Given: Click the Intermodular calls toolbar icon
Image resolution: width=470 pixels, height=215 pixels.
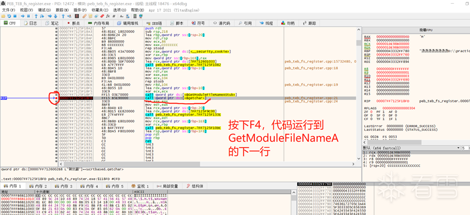Looking at the screenshot, I should (x=128, y=16).
